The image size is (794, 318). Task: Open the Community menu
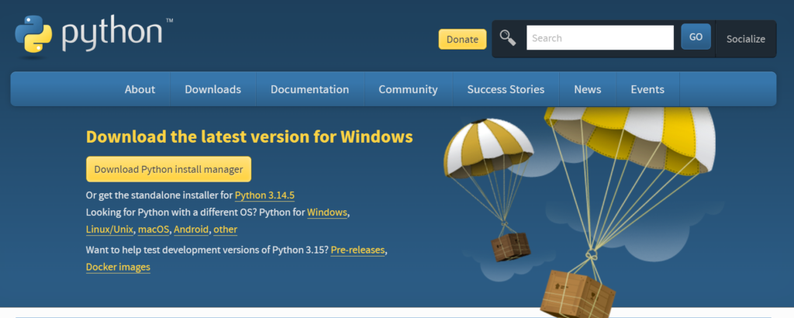pos(408,89)
